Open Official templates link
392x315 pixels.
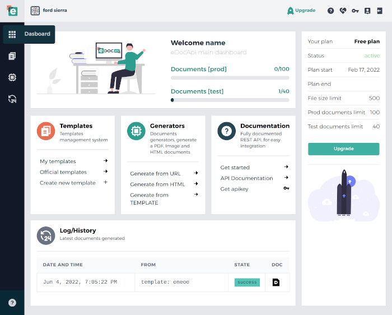(x=63, y=172)
